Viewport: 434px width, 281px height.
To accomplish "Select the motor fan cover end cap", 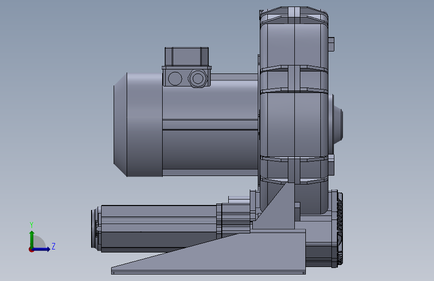I will (x=138, y=124).
